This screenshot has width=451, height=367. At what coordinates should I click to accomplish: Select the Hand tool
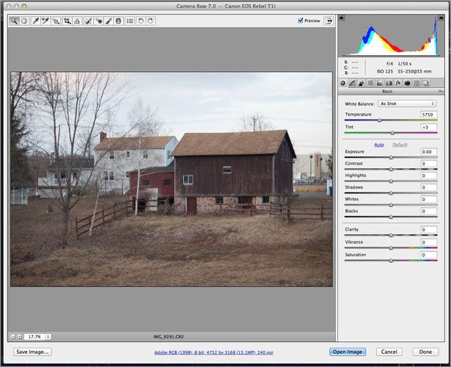[x=22, y=21]
